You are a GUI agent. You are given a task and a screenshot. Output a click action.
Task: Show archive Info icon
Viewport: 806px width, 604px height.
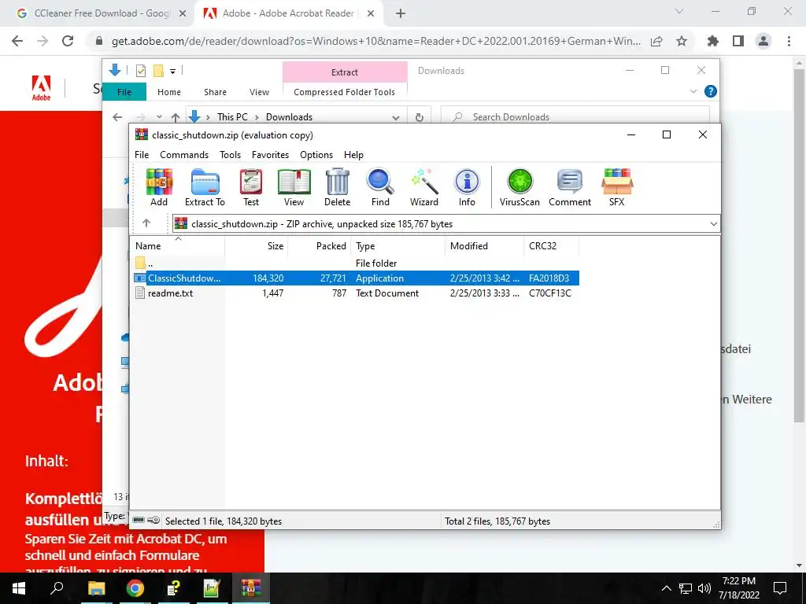[467, 187]
